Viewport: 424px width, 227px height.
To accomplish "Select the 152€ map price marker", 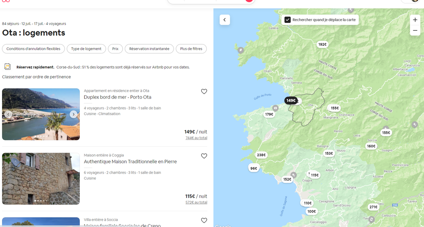I will point(287,179).
